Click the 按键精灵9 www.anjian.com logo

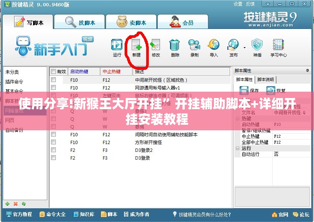(270, 20)
